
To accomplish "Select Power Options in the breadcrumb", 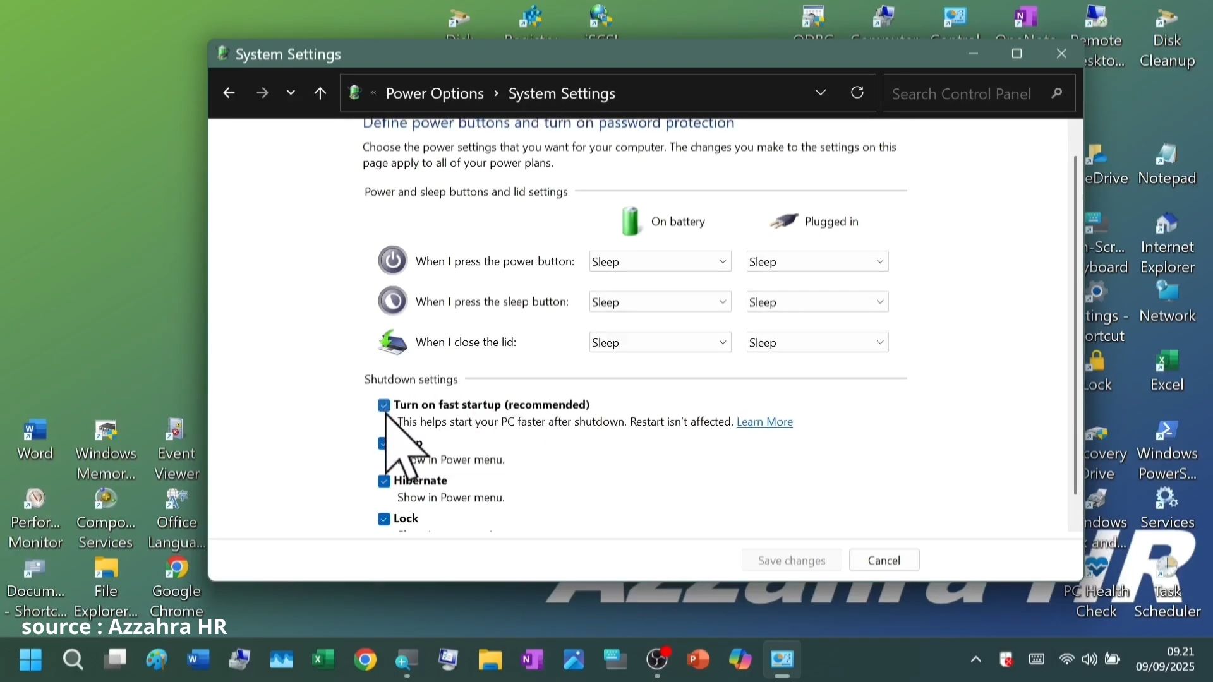I will point(435,93).
